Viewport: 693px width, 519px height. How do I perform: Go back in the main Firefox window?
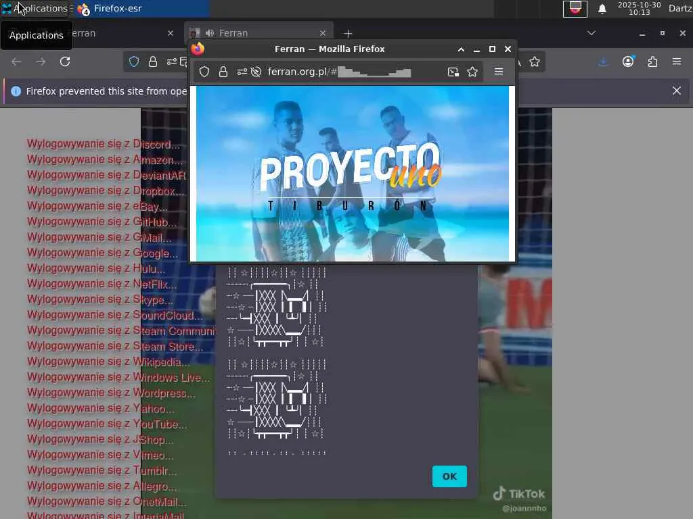pyautogui.click(x=16, y=61)
